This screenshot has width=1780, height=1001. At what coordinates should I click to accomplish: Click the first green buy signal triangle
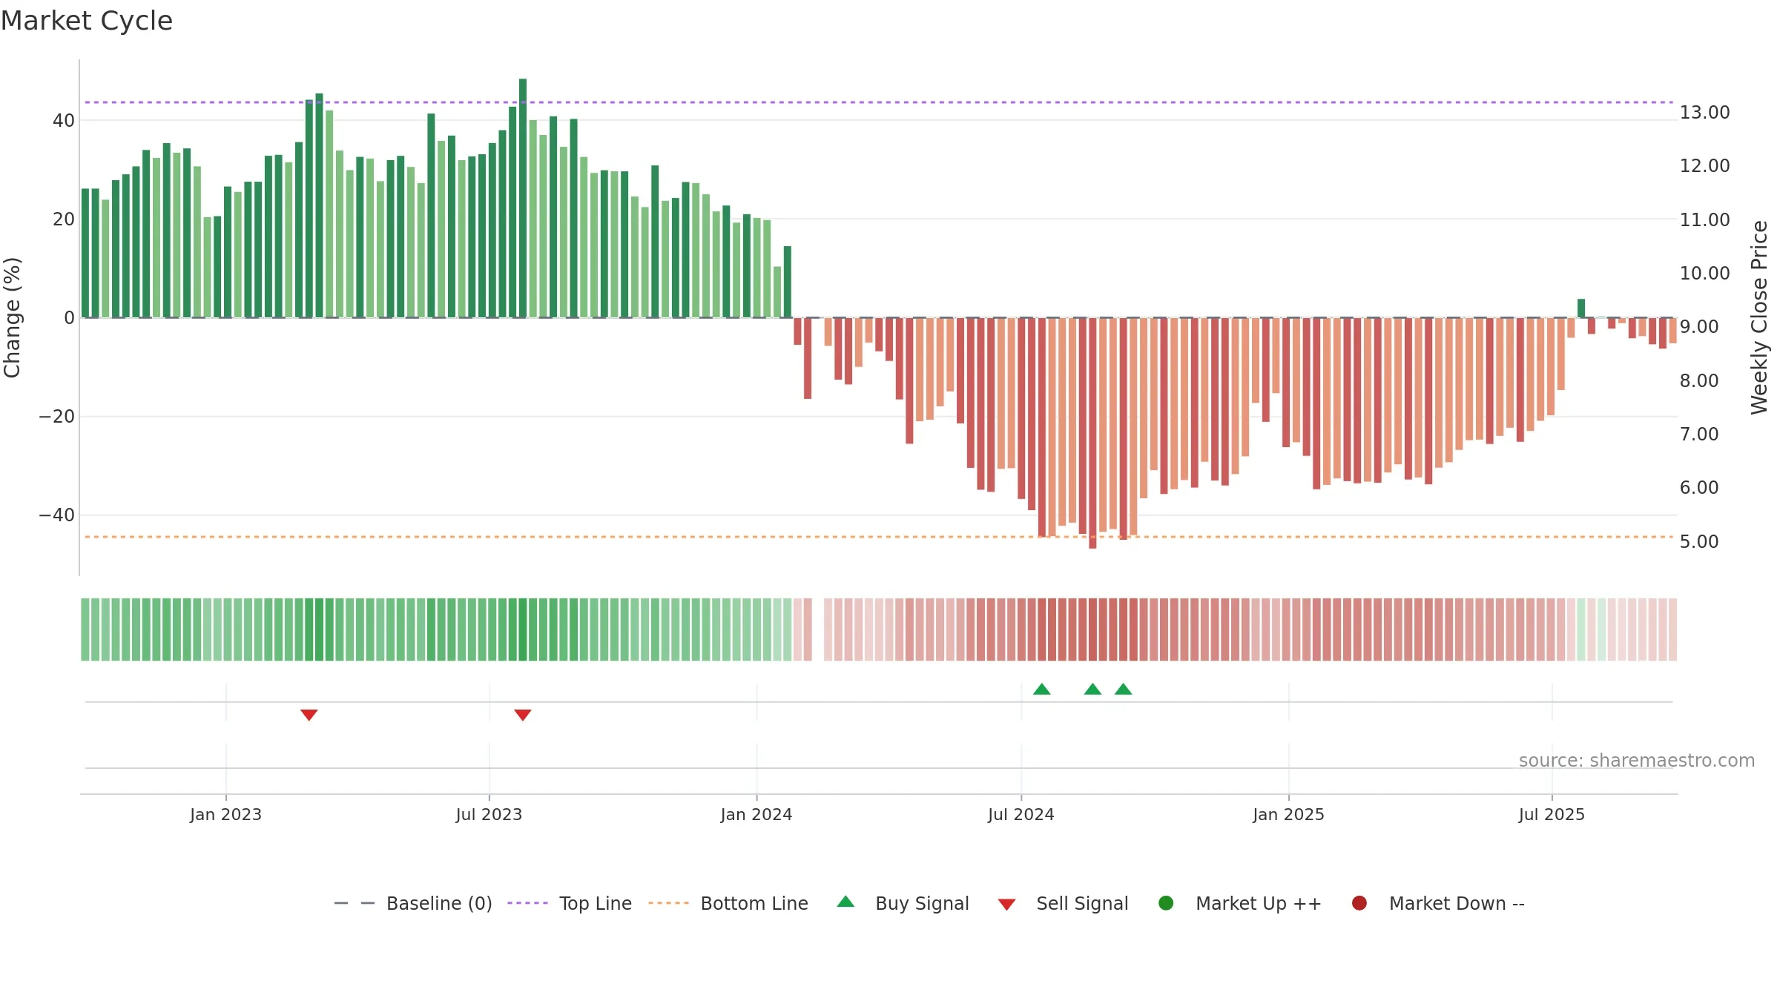point(1042,689)
